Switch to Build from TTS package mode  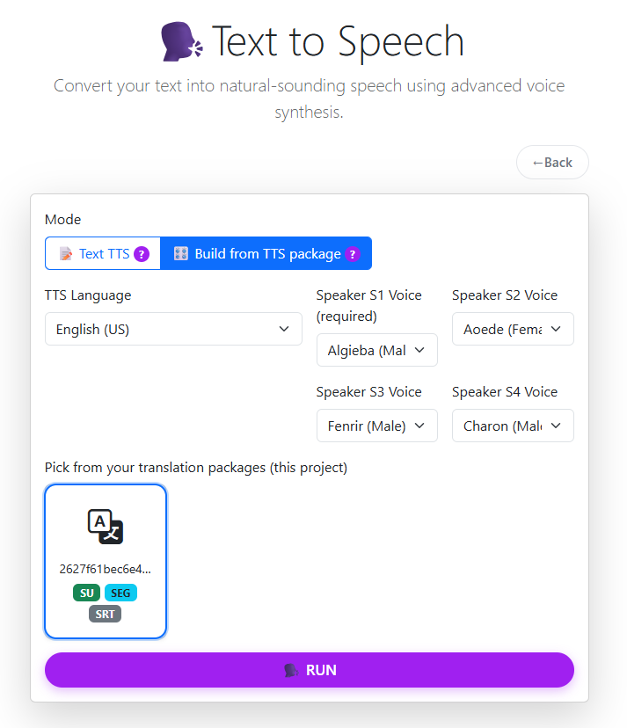click(266, 253)
